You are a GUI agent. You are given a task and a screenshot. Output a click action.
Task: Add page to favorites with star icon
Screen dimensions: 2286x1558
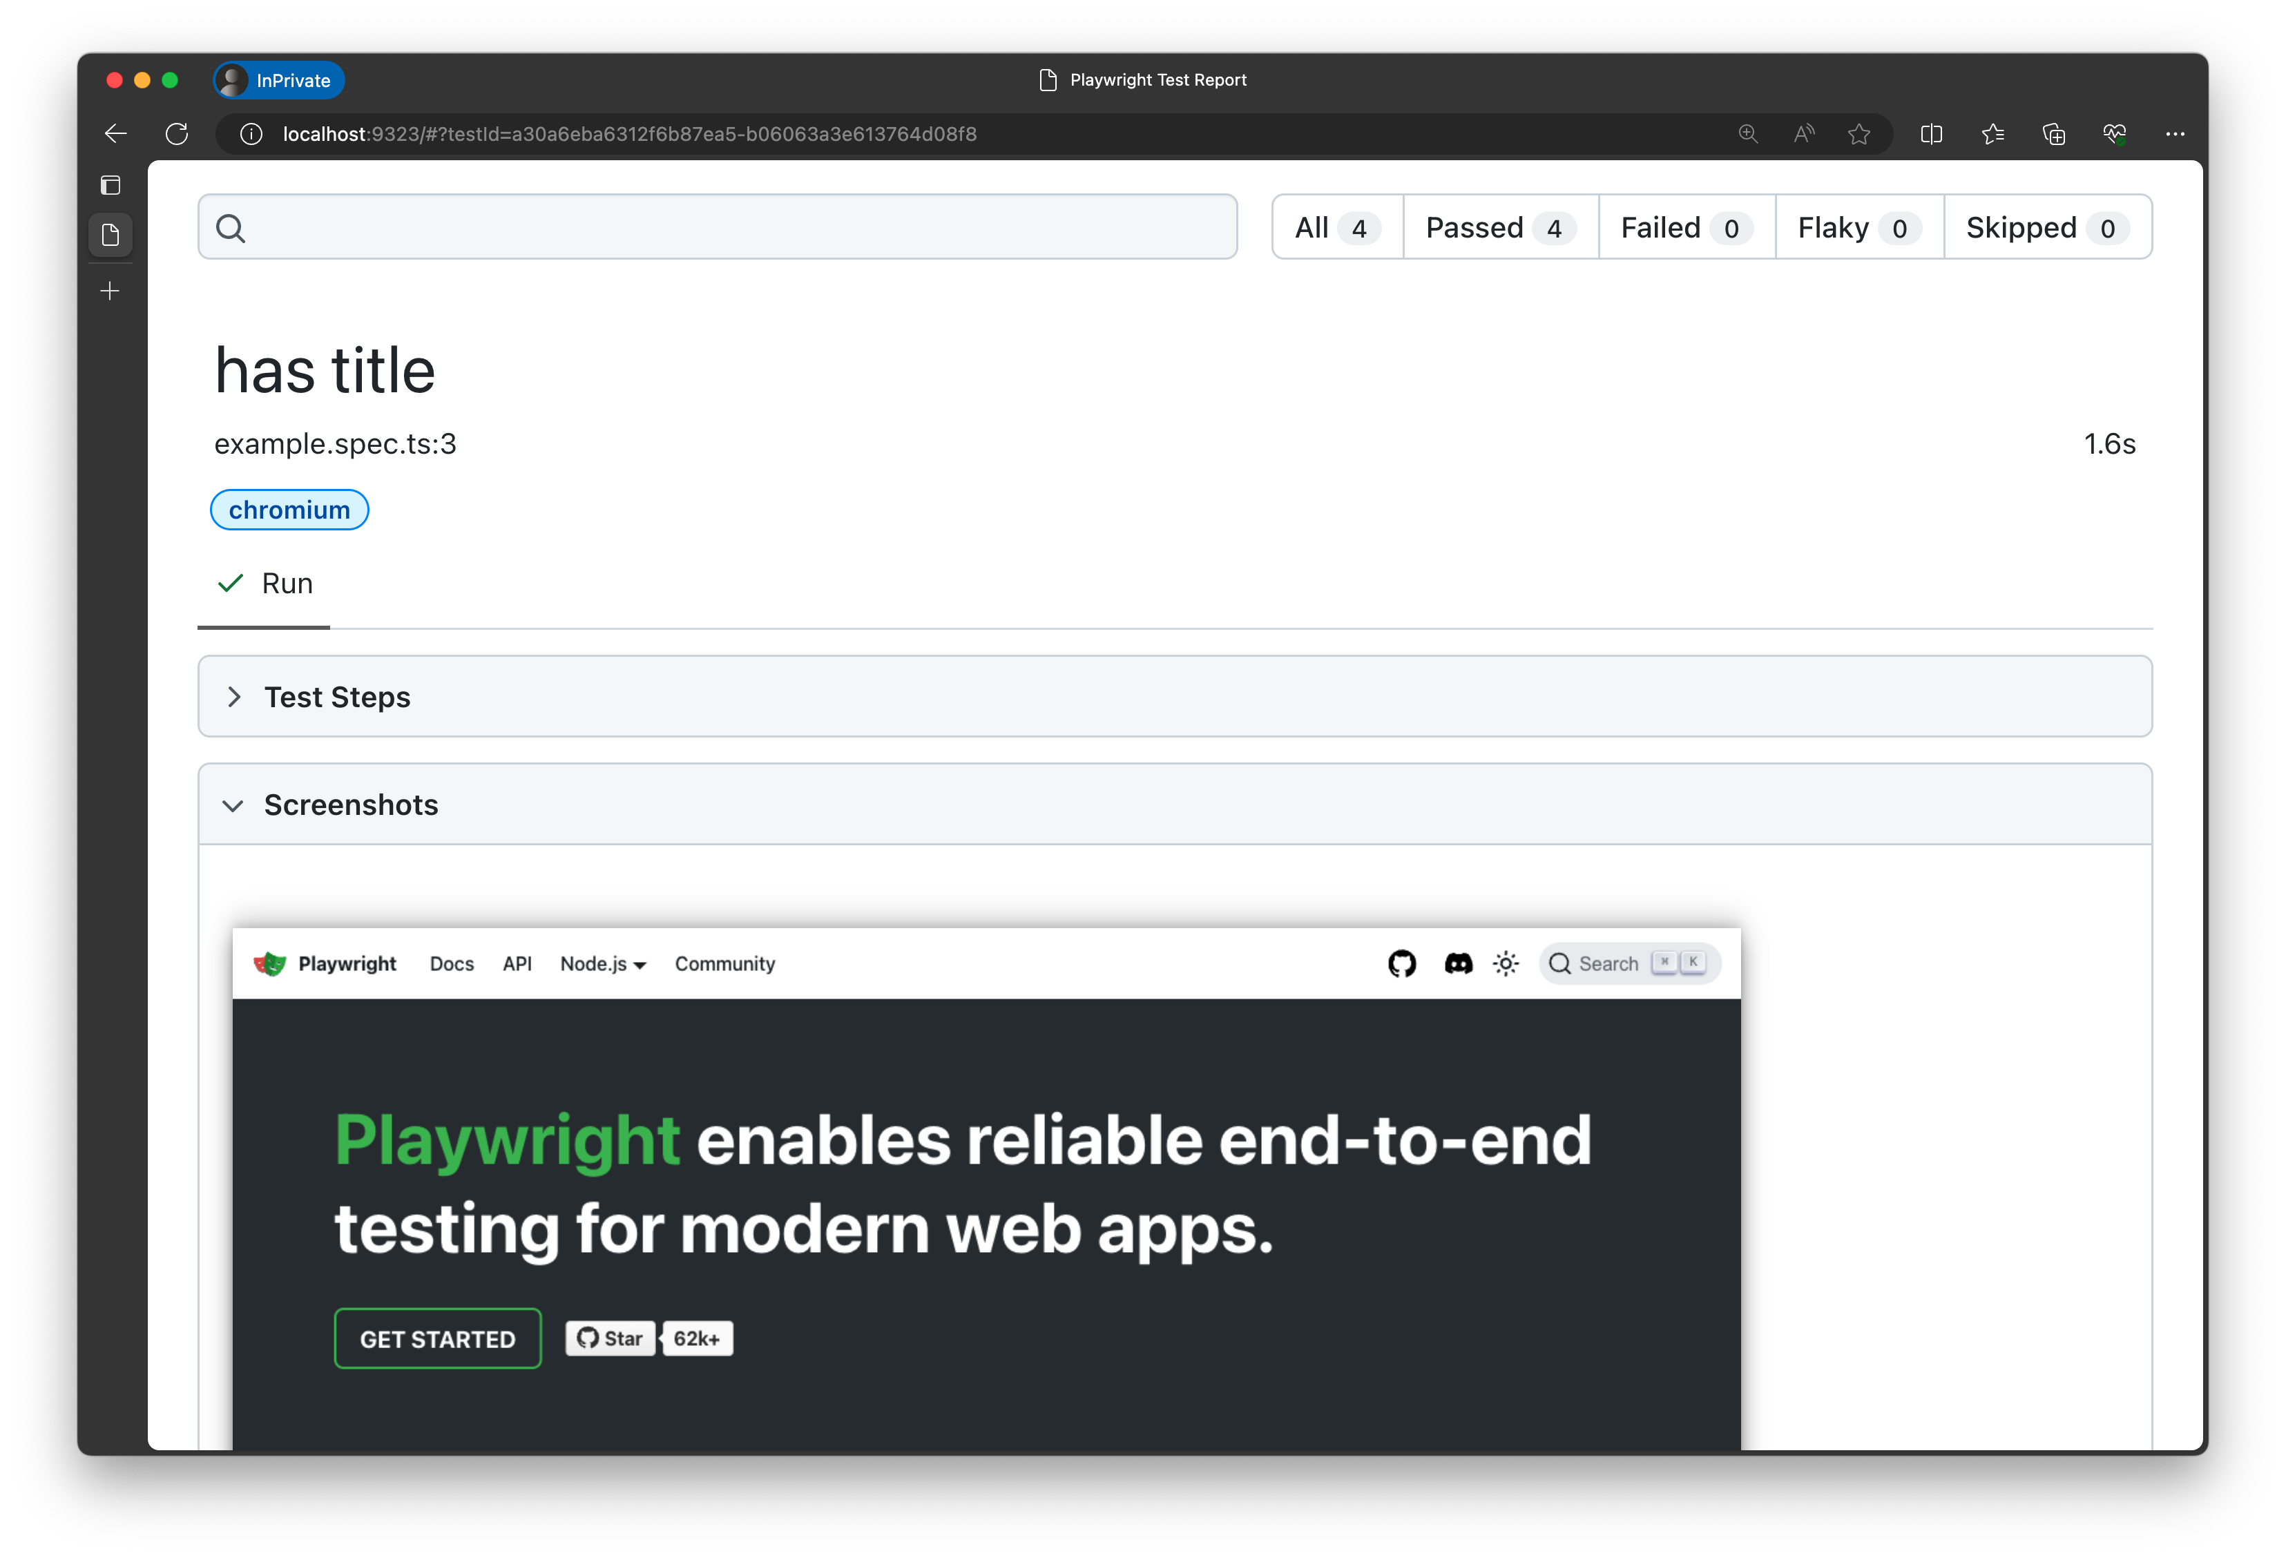pos(1858,134)
